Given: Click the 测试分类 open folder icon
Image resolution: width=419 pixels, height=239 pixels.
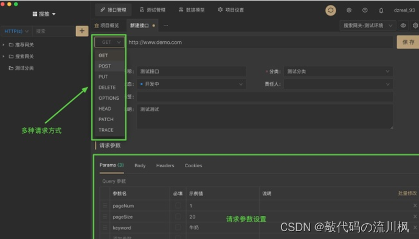Looking at the screenshot, I should (x=11, y=68).
